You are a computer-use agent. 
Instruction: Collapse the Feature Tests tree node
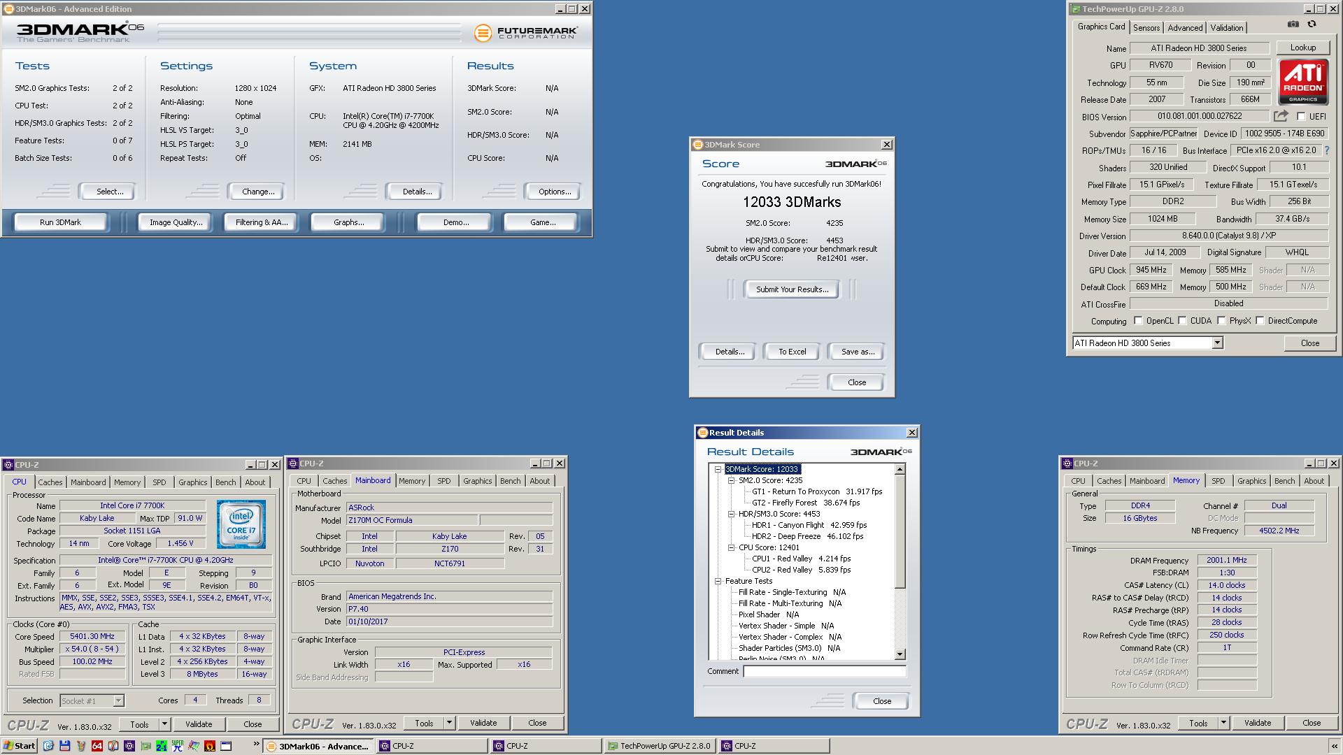718,581
